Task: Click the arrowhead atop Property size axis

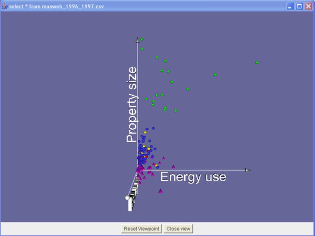Action: 137,39
